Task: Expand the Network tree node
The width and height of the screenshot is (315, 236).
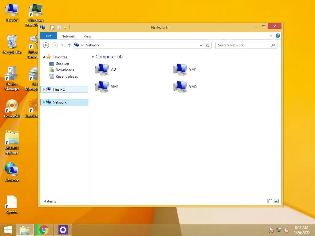Action: click(x=44, y=102)
